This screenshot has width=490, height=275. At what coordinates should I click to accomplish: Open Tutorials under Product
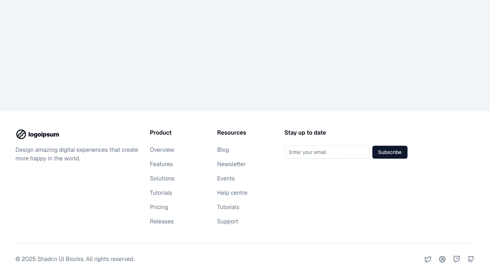coord(161,193)
